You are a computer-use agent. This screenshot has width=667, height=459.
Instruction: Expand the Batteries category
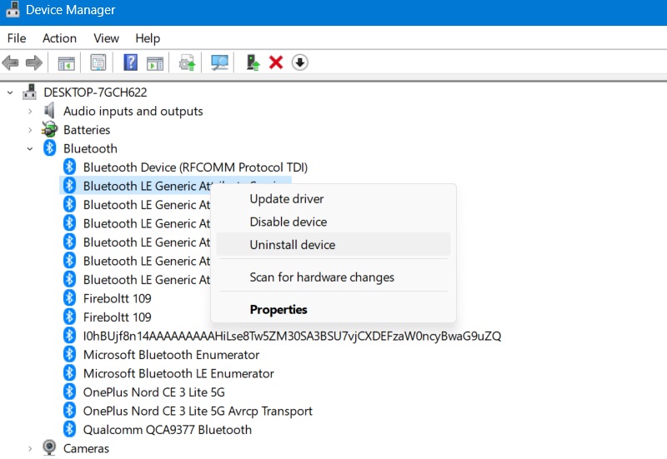pos(30,130)
